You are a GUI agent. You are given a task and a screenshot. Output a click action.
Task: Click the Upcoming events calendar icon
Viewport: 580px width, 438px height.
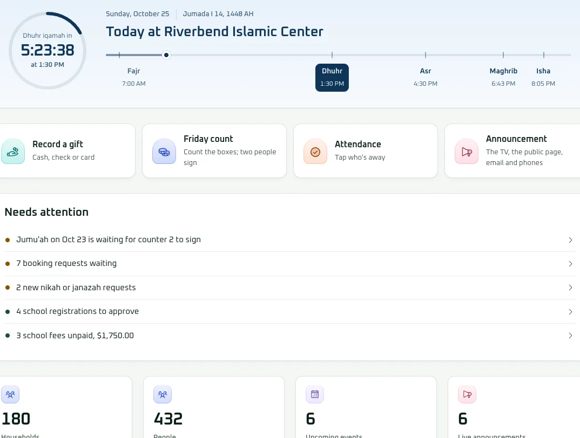tap(315, 394)
